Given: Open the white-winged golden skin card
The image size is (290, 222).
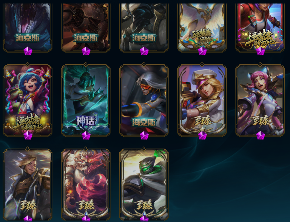Looking at the screenshot, I should [x=202, y=27].
